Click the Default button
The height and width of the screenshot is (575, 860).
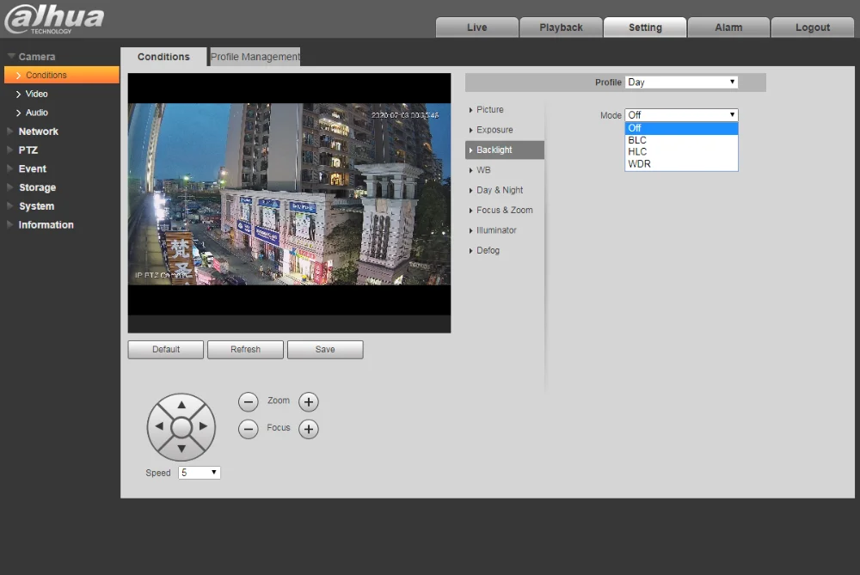166,349
